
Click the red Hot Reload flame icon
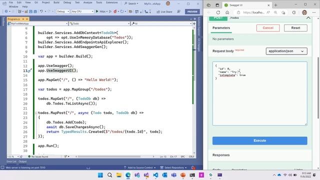(x=115, y=11)
